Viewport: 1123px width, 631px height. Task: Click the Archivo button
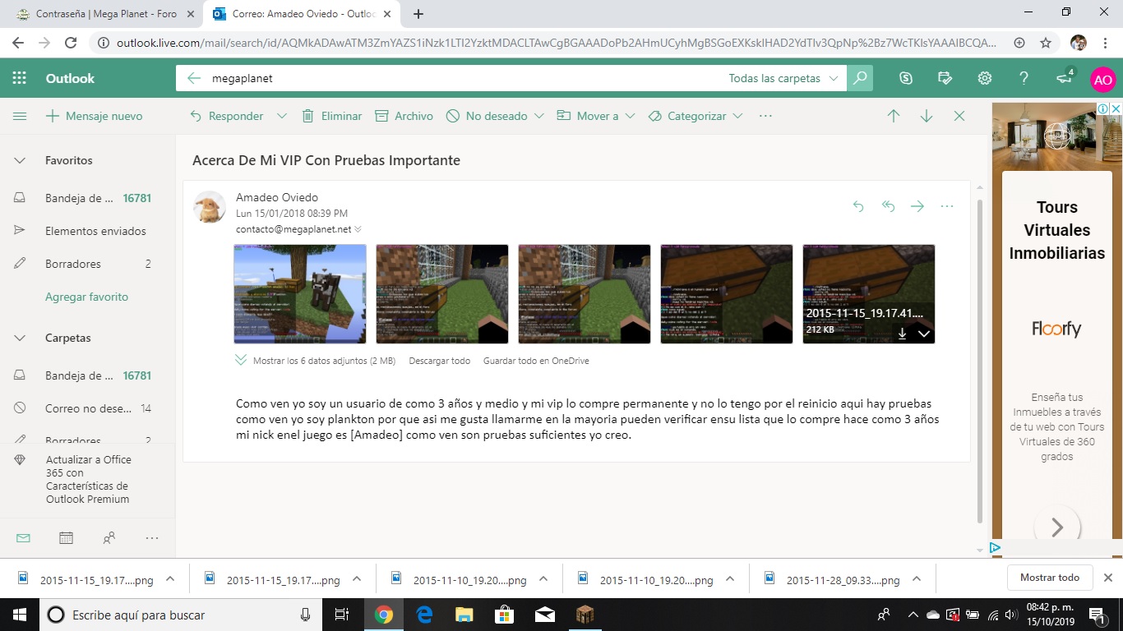tap(404, 117)
